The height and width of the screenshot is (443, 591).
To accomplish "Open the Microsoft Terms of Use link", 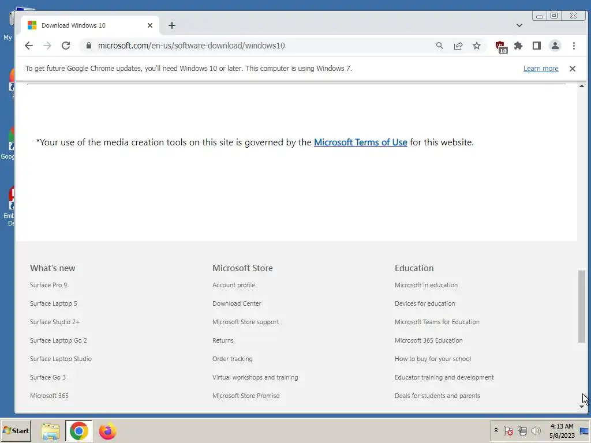I will pyautogui.click(x=360, y=142).
